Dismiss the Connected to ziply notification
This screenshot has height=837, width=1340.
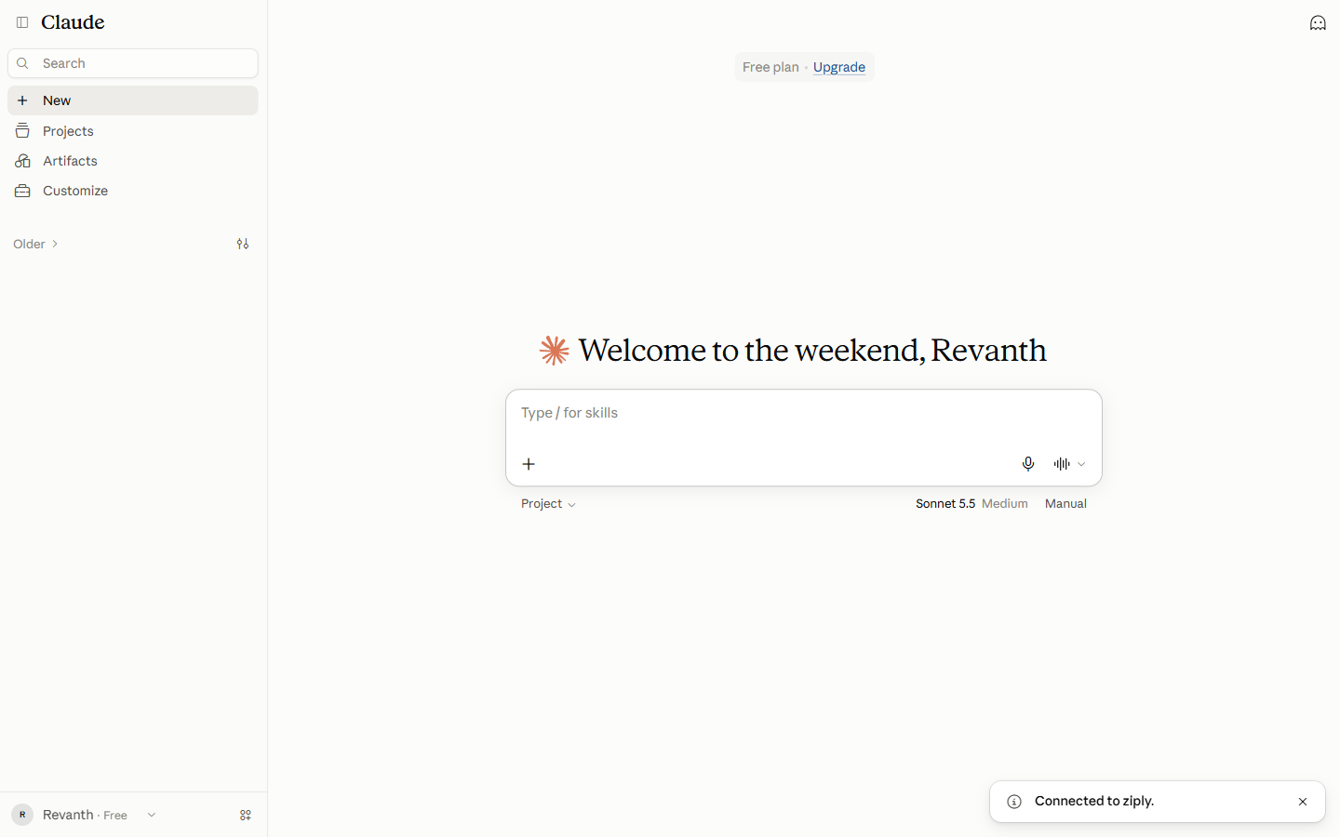pyautogui.click(x=1303, y=802)
